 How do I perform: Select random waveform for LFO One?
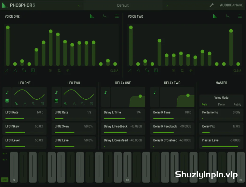click(x=42, y=104)
